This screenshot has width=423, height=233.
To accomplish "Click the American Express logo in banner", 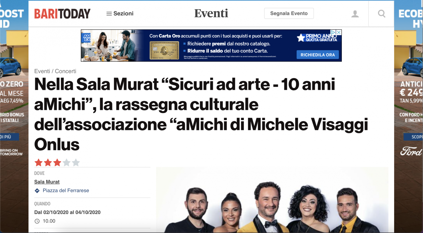I will coord(87,37).
